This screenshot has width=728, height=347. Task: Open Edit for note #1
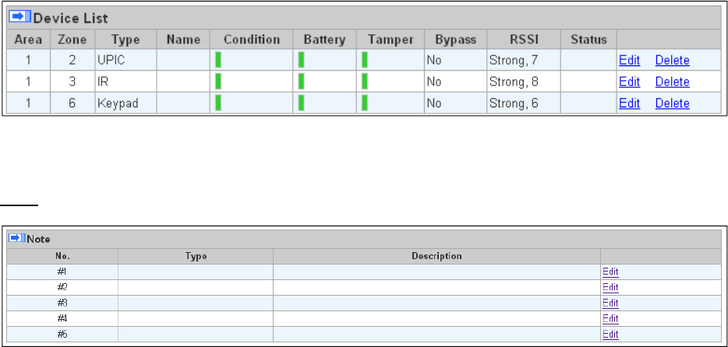click(610, 272)
